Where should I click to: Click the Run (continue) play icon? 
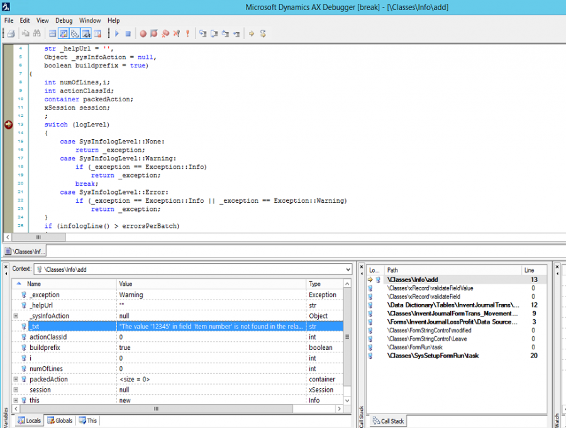click(x=117, y=33)
